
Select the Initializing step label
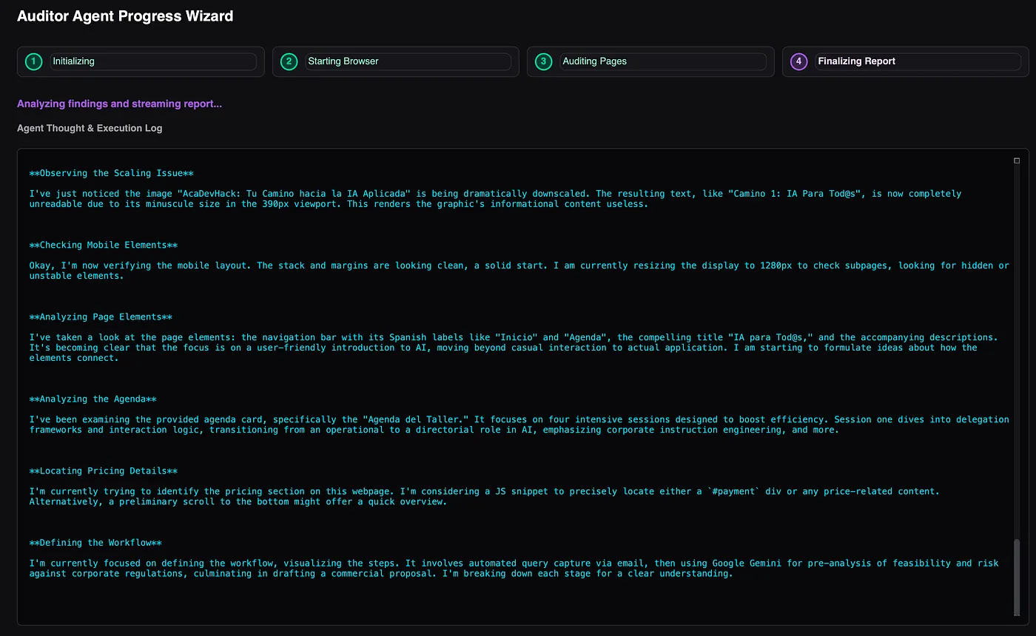point(153,61)
